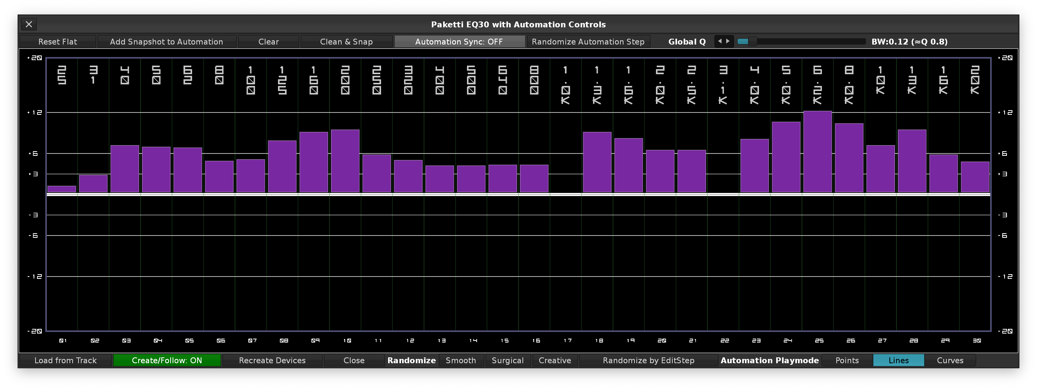Viewport: 1037px width, 389px height.
Task: Apply Smooth randomize preset
Action: tap(461, 360)
